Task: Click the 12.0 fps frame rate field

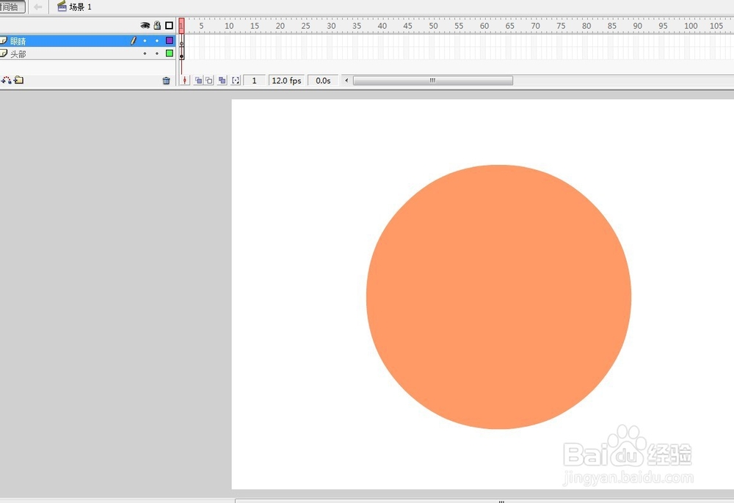Action: [286, 81]
